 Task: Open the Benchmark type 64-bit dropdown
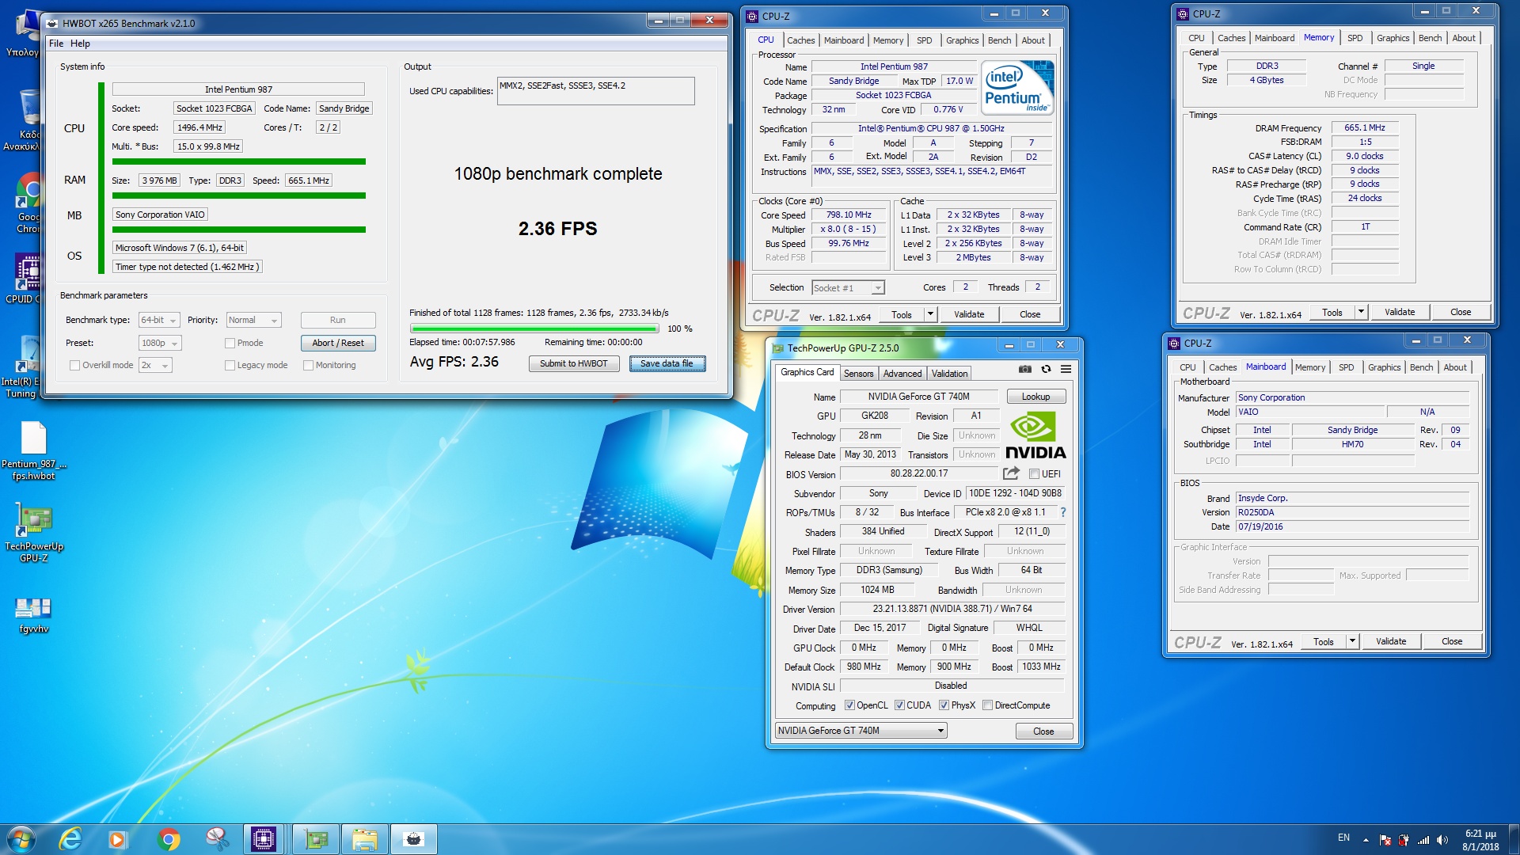159,320
